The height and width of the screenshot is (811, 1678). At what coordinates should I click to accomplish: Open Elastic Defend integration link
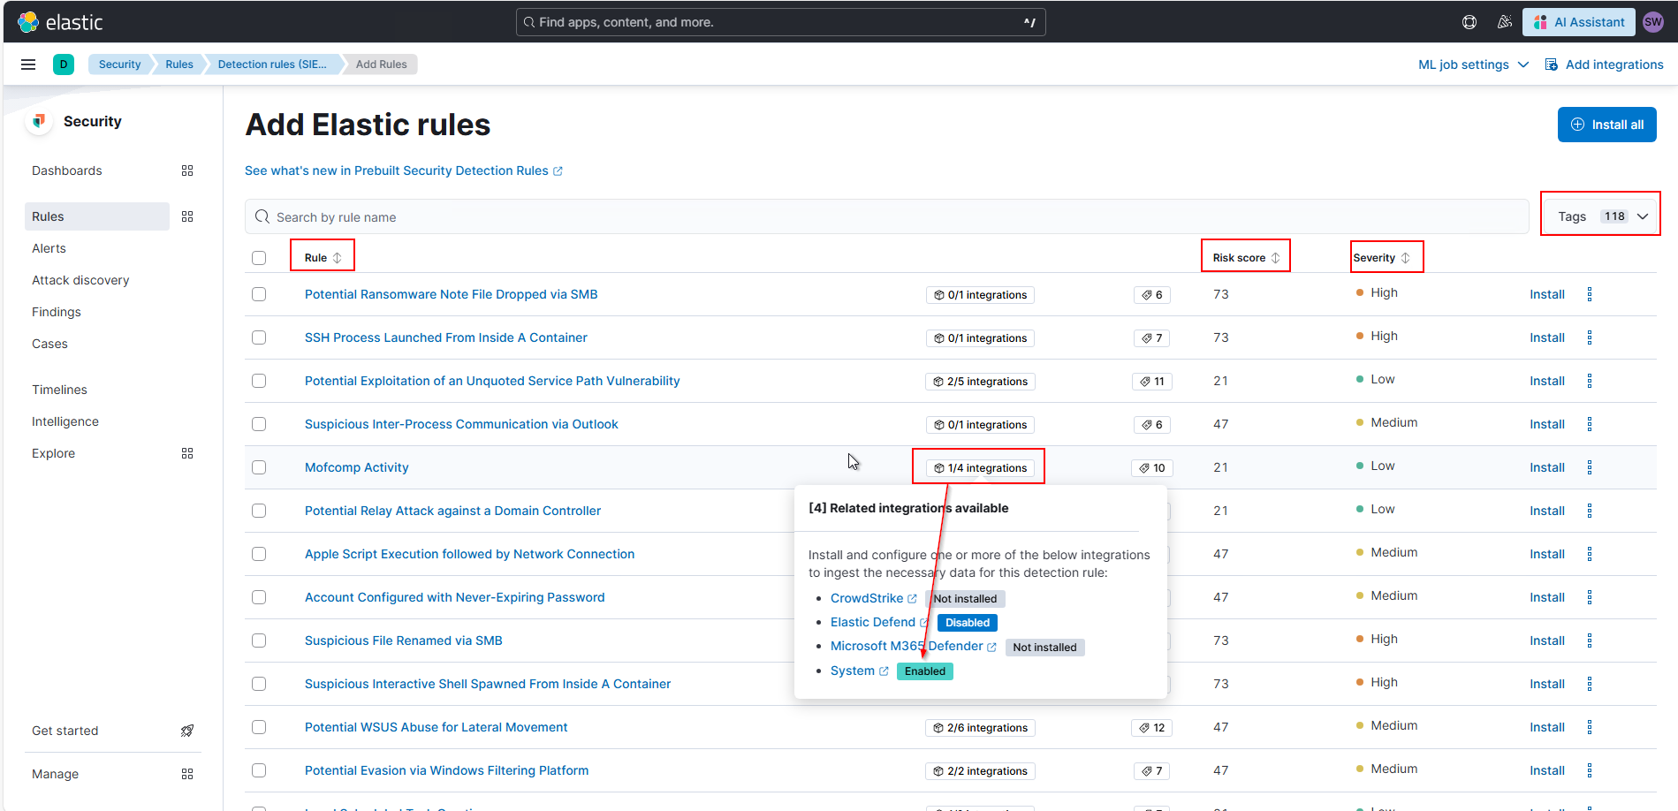point(879,622)
